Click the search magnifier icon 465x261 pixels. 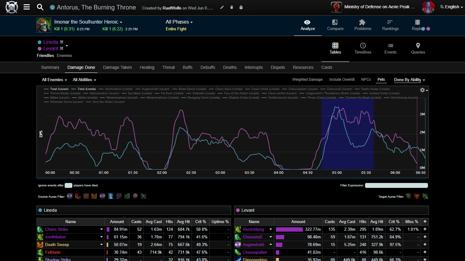coord(40,7)
